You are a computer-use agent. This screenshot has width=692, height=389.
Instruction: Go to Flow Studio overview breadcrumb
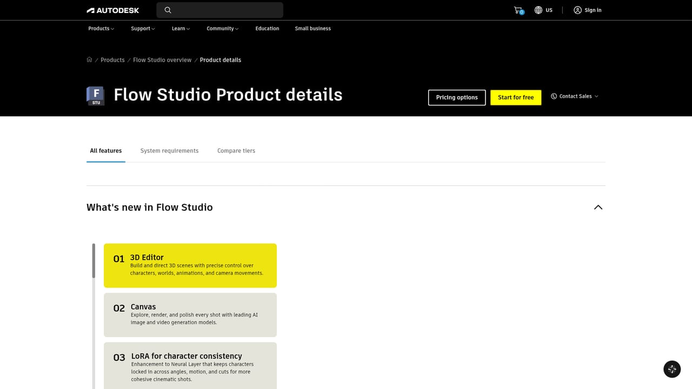pyautogui.click(x=162, y=60)
